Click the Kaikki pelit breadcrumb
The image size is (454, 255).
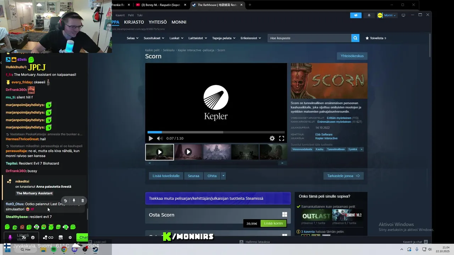tap(152, 50)
